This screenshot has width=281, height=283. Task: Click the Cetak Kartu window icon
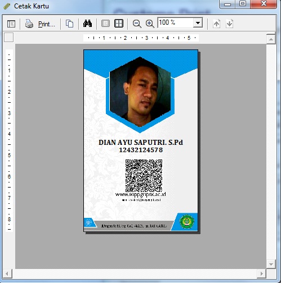(7, 6)
